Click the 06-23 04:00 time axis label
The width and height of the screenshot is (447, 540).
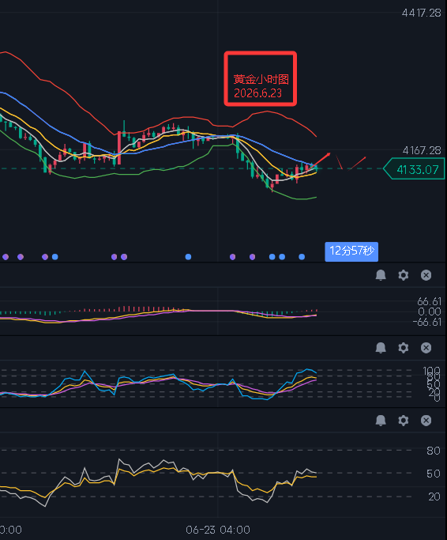tap(218, 530)
